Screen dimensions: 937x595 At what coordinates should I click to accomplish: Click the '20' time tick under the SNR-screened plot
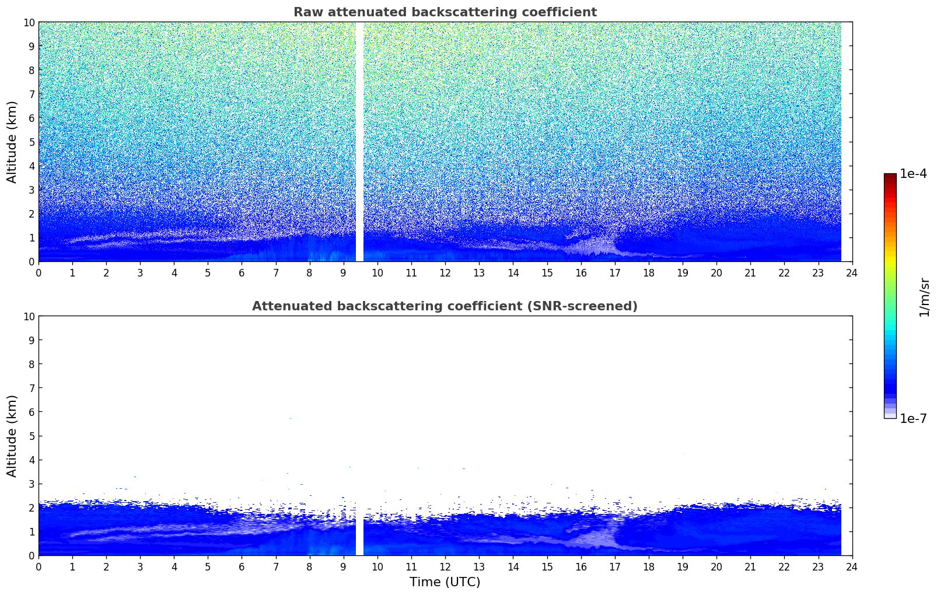point(716,566)
